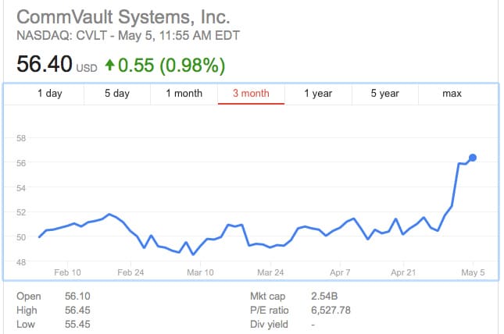504x334 pixels.
Task: Click the CommVault Systems, Inc. title
Action: coord(123,17)
